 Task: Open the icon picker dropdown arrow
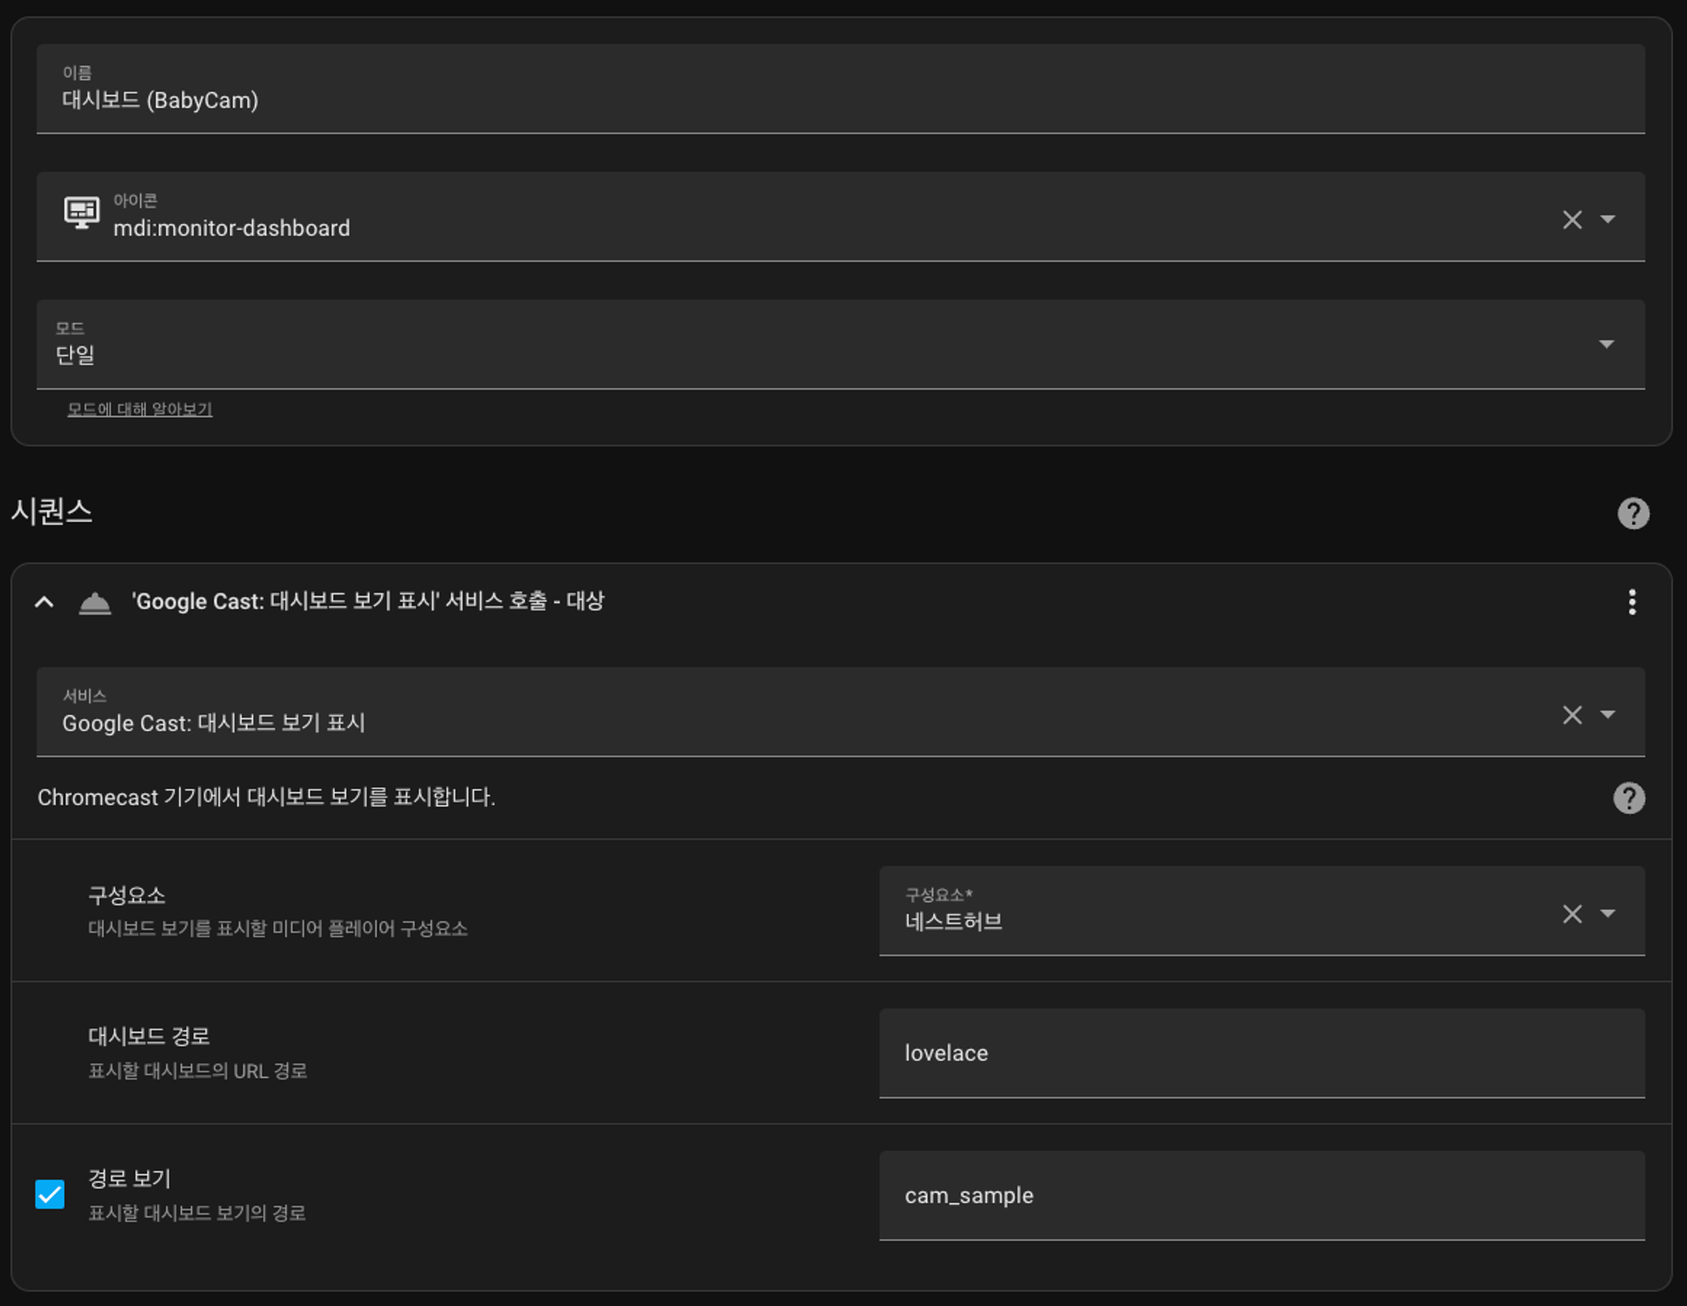click(1608, 219)
